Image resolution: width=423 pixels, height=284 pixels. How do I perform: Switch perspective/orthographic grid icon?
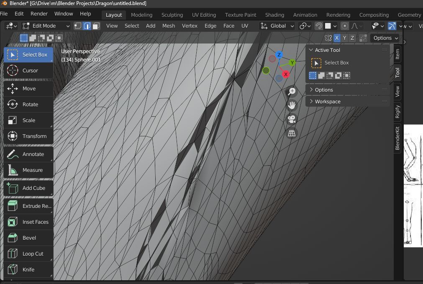[x=292, y=133]
